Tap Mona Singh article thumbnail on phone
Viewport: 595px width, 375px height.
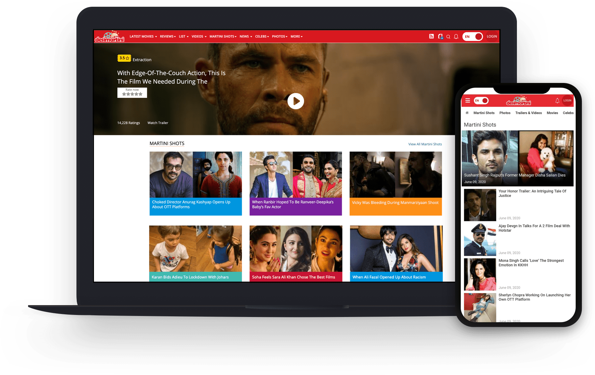click(480, 275)
